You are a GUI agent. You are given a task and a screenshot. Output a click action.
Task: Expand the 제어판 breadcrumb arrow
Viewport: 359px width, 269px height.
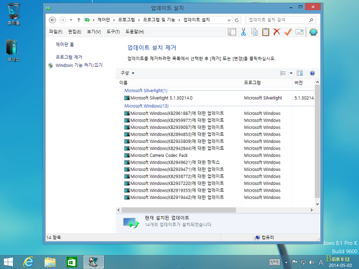(114, 20)
